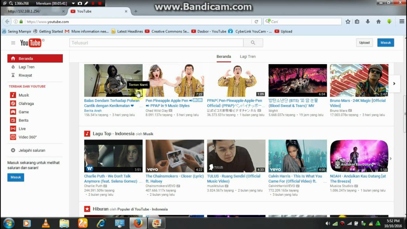Click the search magnifier button
The height and width of the screenshot is (229, 407).
point(253,43)
